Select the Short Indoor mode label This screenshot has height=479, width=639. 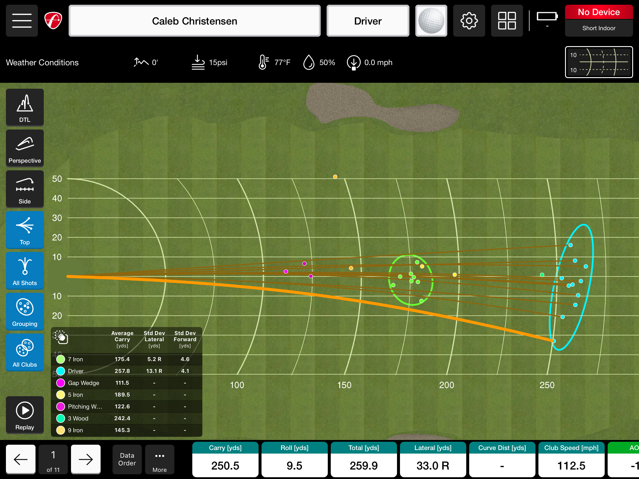pyautogui.click(x=598, y=28)
